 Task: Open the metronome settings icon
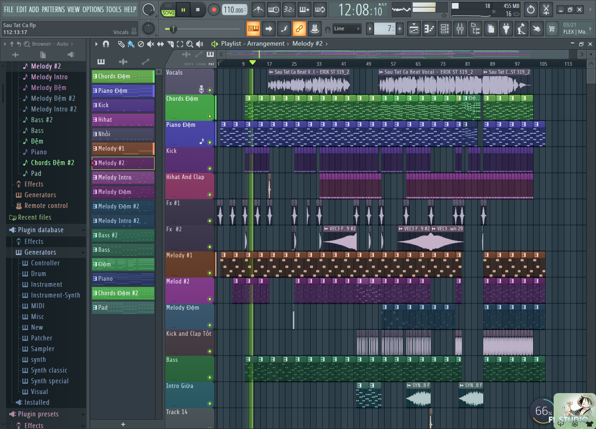[x=258, y=9]
